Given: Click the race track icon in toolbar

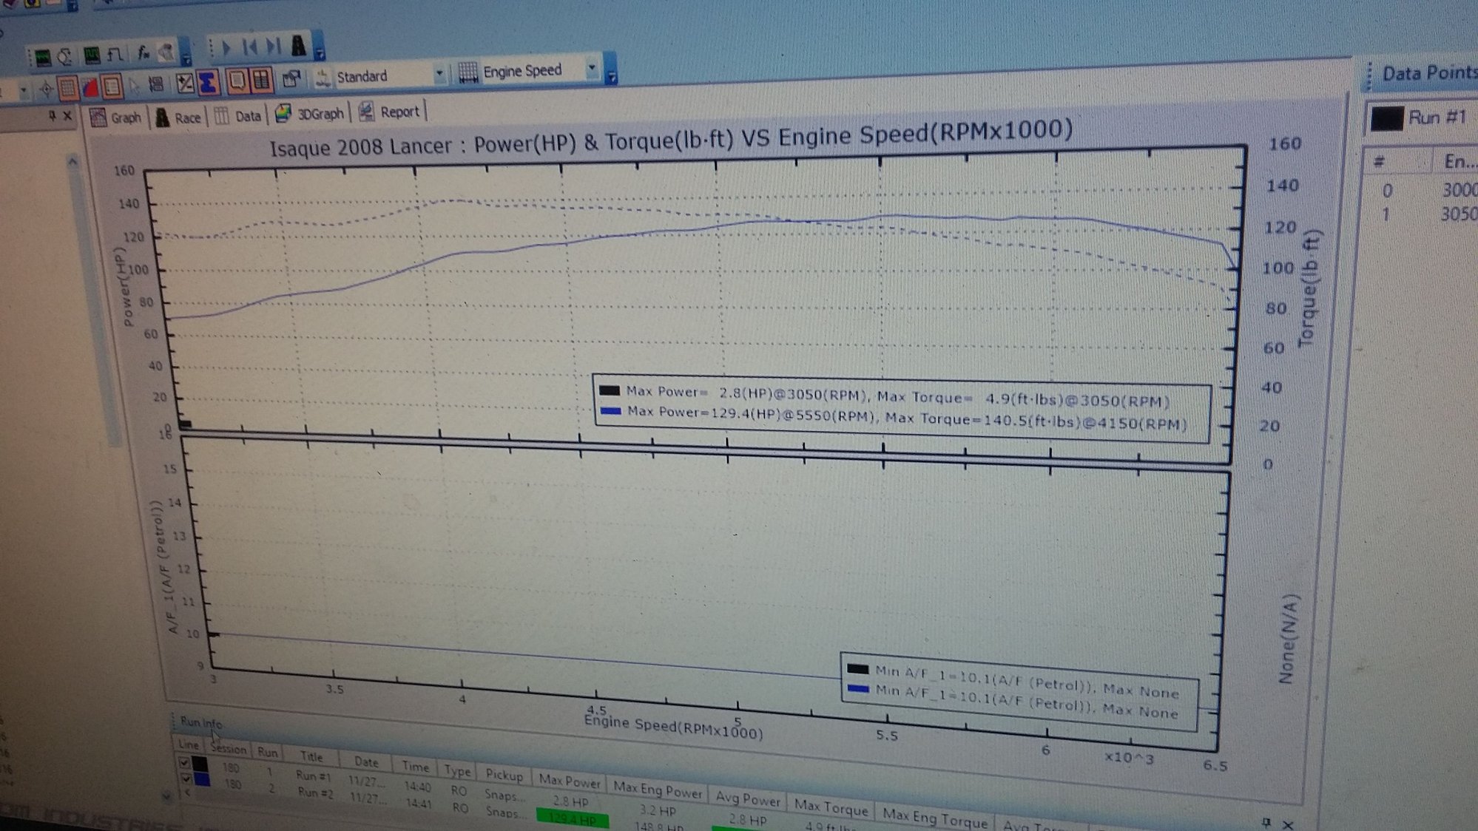Looking at the screenshot, I should (298, 46).
